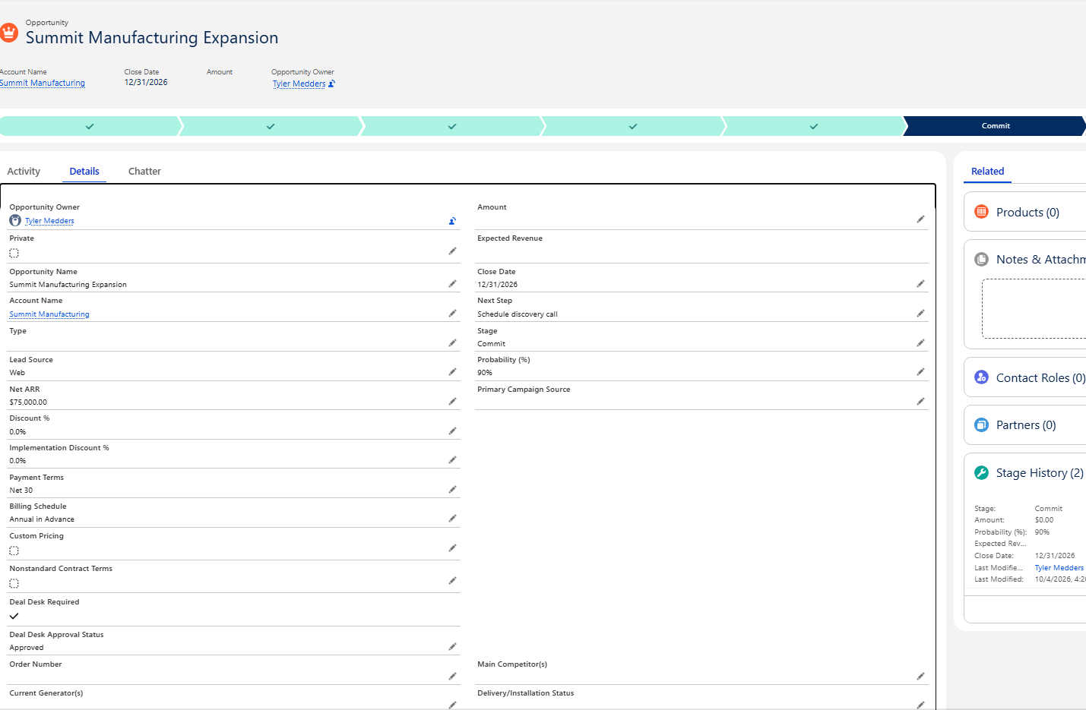
Task: Click the Products related list icon
Action: (x=981, y=212)
